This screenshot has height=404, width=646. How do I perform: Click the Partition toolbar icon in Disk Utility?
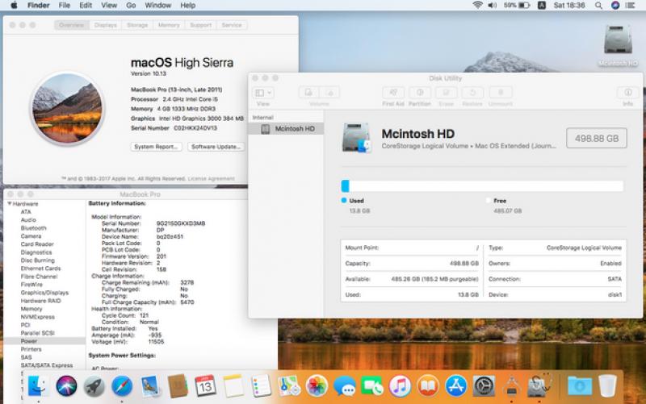click(x=419, y=93)
